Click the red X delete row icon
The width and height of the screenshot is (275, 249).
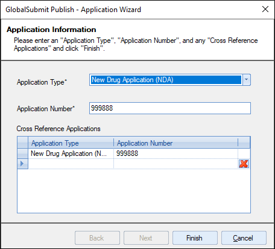tap(244, 164)
